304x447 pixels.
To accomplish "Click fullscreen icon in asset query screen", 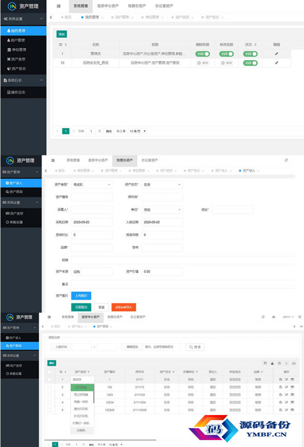I will (x=300, y=317).
